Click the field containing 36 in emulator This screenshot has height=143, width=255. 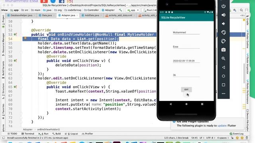[186, 75]
